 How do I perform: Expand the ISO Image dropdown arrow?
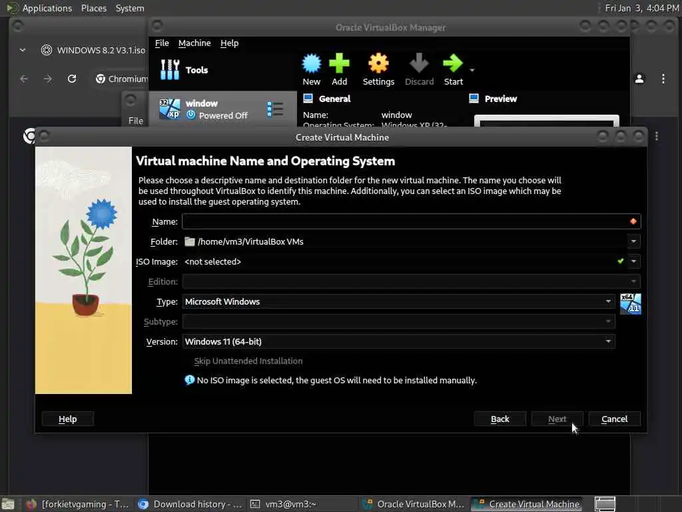click(633, 261)
